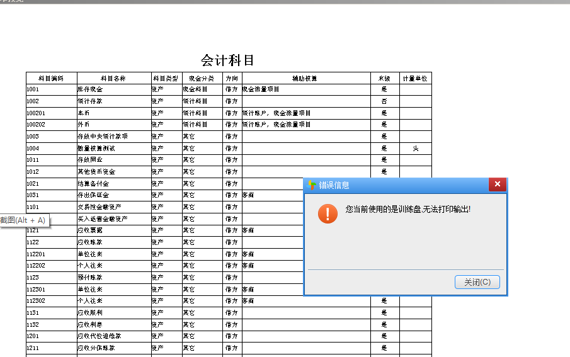Click the orange exclamation warning icon
This screenshot has height=357, width=570.
click(328, 213)
